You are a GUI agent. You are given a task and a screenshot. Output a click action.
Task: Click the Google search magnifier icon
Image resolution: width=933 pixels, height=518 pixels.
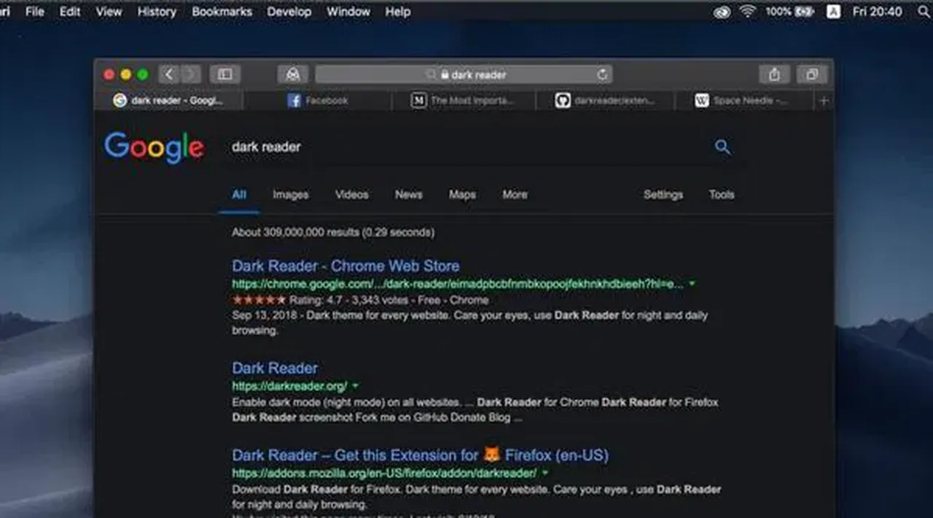click(722, 147)
